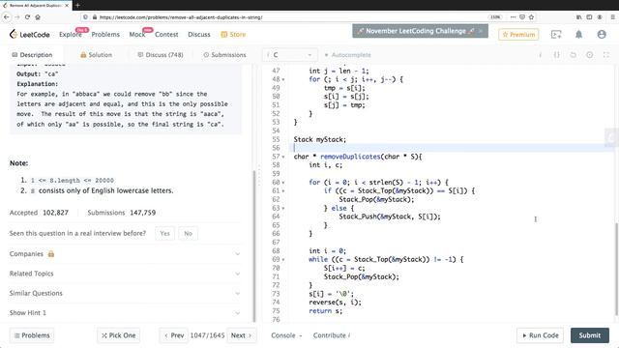Go to Prev problem
Viewport: 619px width, 348px height.
(x=174, y=335)
